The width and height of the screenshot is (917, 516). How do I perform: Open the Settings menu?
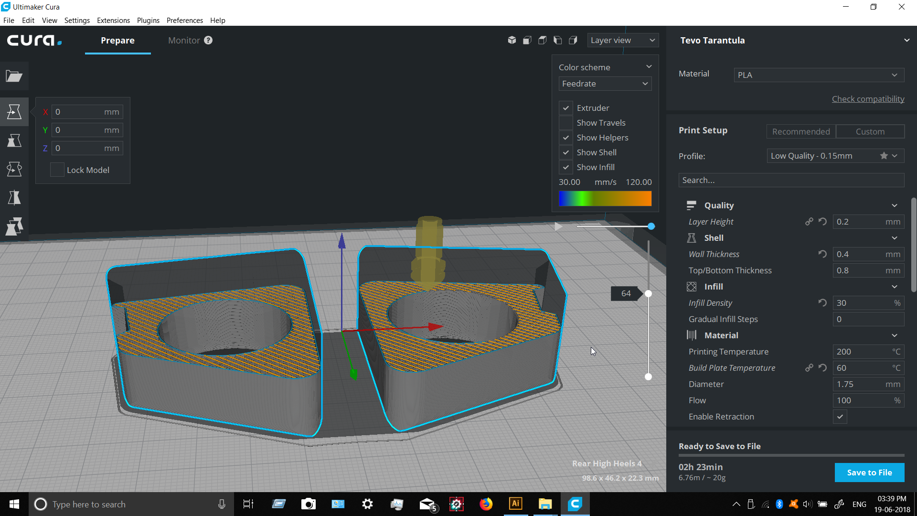pos(77,20)
